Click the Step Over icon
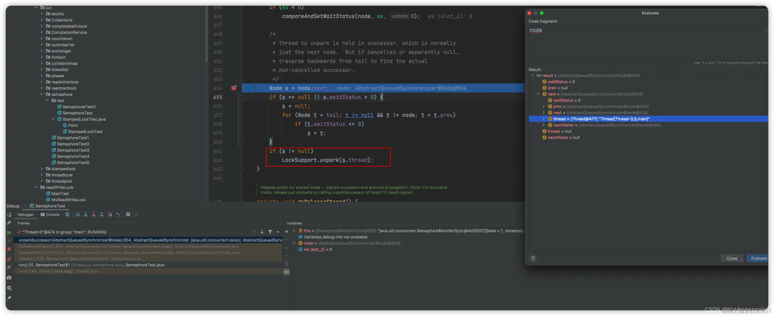The image size is (774, 316). pyautogui.click(x=78, y=214)
